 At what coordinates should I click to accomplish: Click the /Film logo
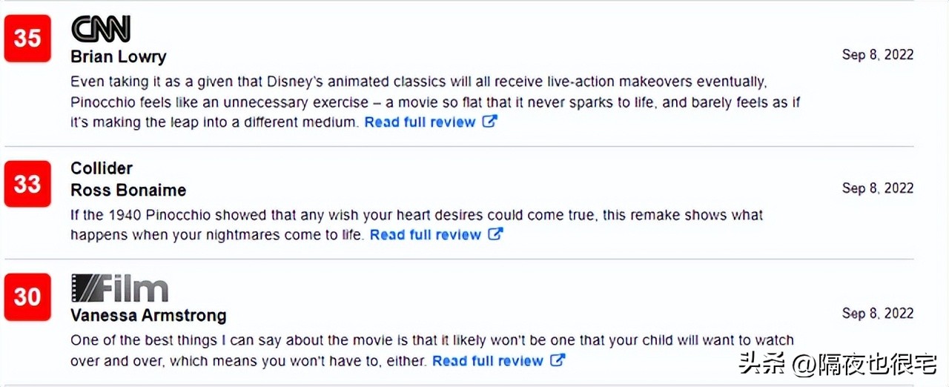coord(119,288)
